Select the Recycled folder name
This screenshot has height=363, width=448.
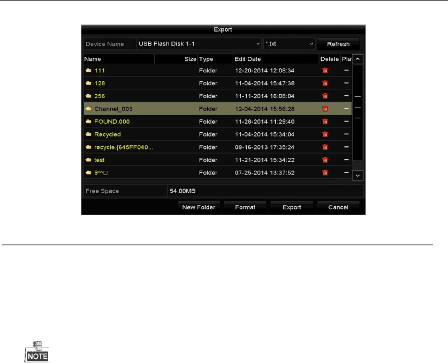108,134
